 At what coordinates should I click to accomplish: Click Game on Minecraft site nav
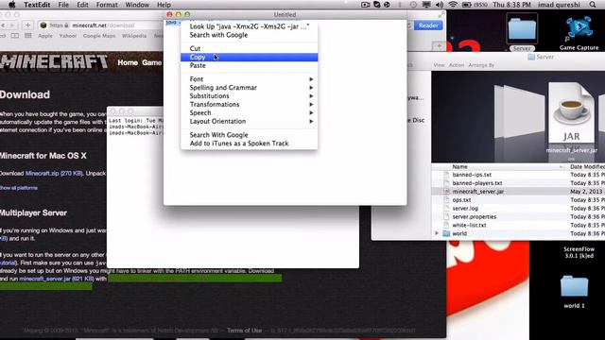(x=151, y=62)
